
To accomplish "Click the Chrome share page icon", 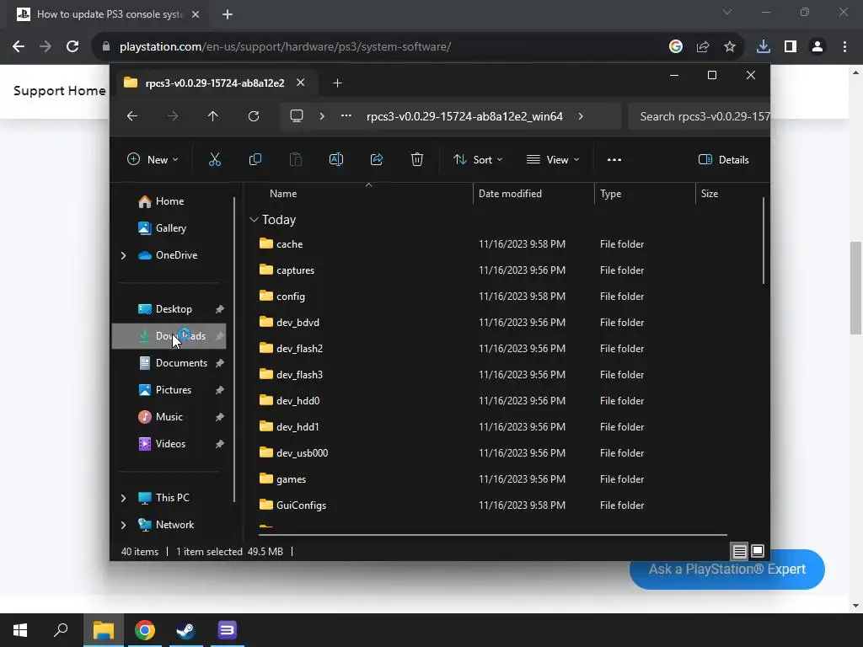I will point(702,47).
